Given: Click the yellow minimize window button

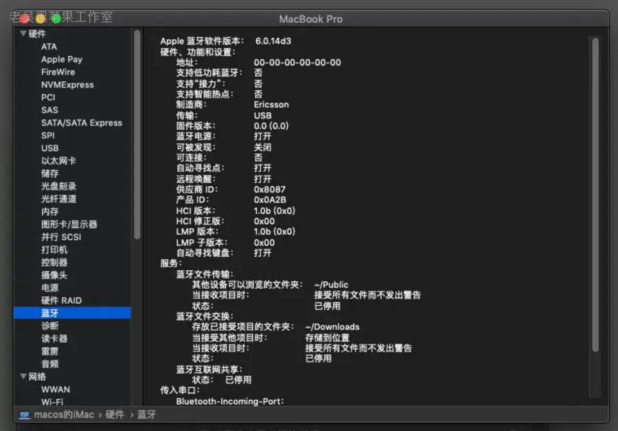Looking at the screenshot, I should coord(41,19).
